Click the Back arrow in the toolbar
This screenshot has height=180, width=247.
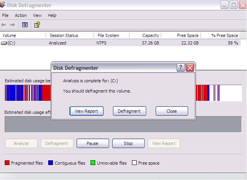coord(4,25)
